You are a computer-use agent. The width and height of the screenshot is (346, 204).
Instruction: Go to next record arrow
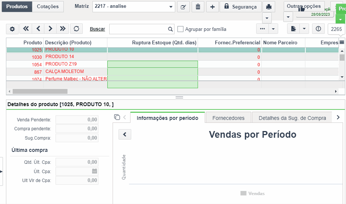[x=50, y=29]
